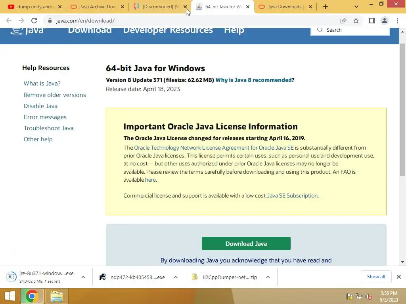The image size is (406, 304).
Task: Open Chrome's three-dot menu
Action: (397, 21)
